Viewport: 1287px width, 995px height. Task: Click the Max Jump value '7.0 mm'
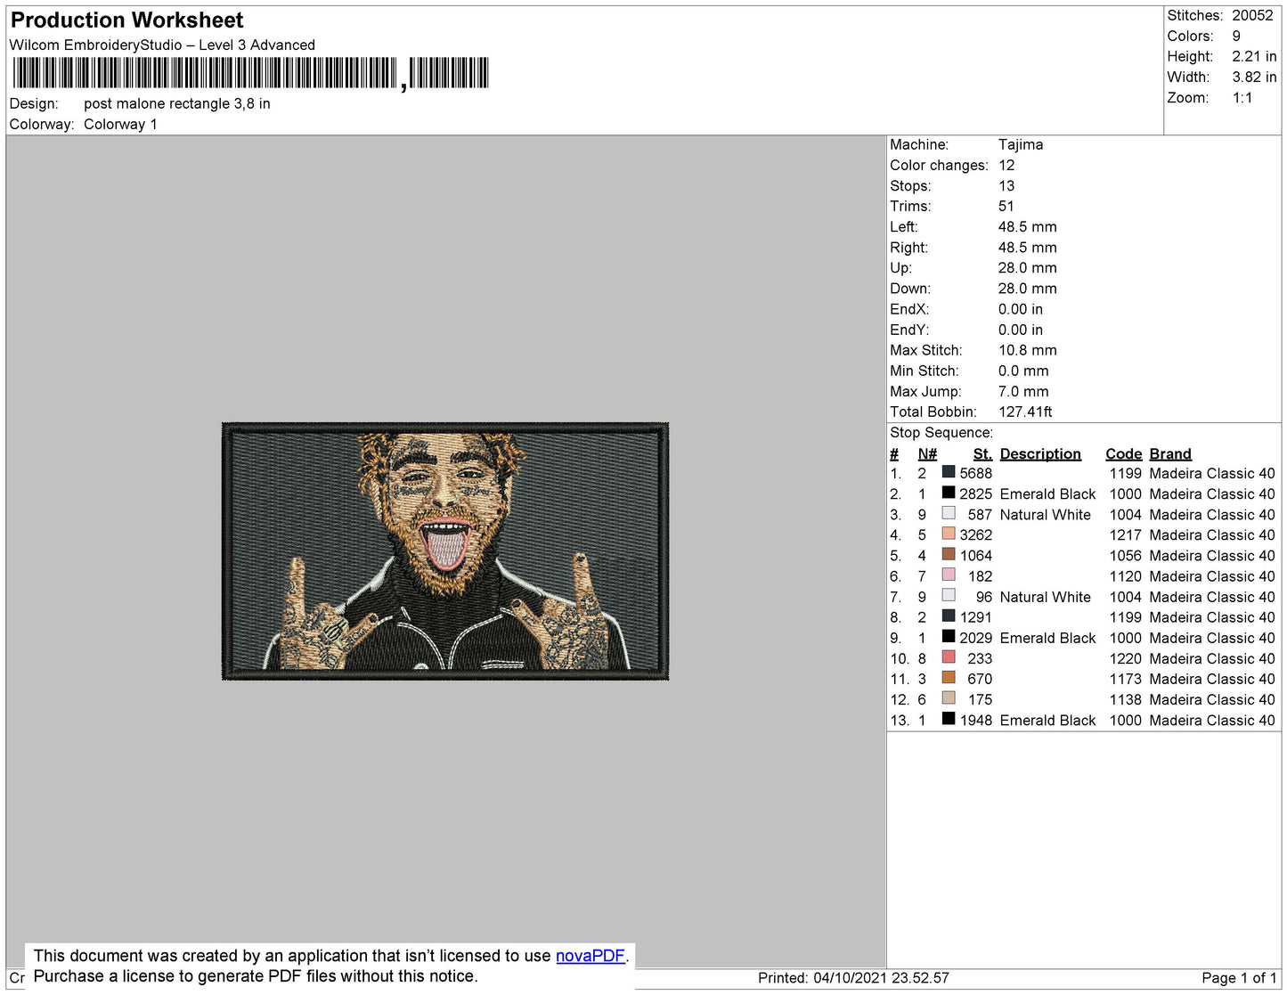tap(1023, 391)
